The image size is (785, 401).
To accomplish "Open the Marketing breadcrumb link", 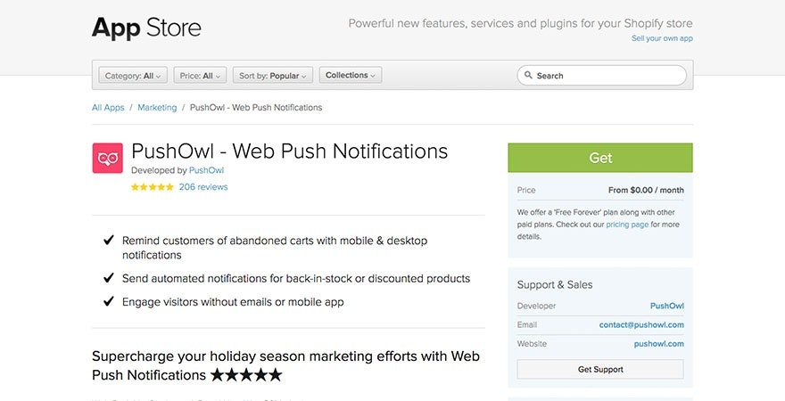I will coord(157,108).
